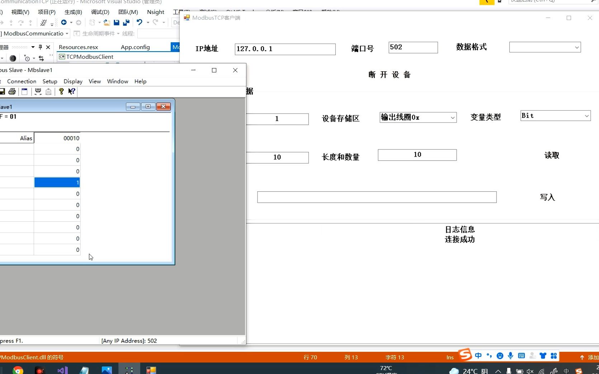Image resolution: width=599 pixels, height=374 pixels.
Task: Click the Save icon in Mbslave toolbar
Action: [3, 92]
